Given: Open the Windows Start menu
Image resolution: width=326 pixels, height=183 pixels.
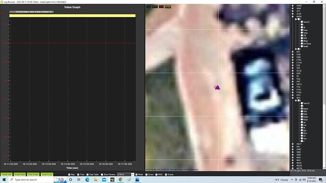Looking at the screenshot, I should click(x=4, y=180).
